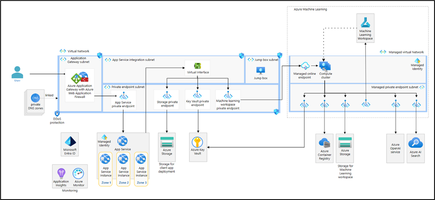
Task: Click managed private endpoint icon below Machine Learning Workspace line
Action: [366, 105]
